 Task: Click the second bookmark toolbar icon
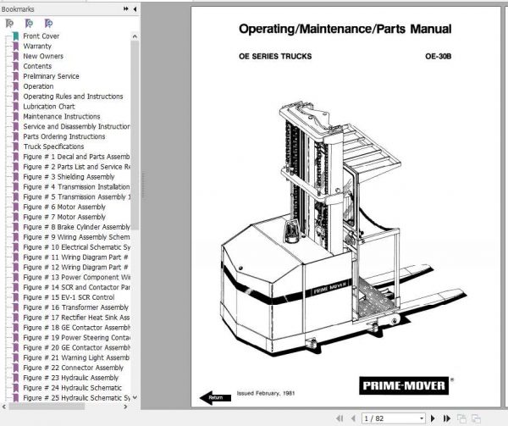click(29, 24)
